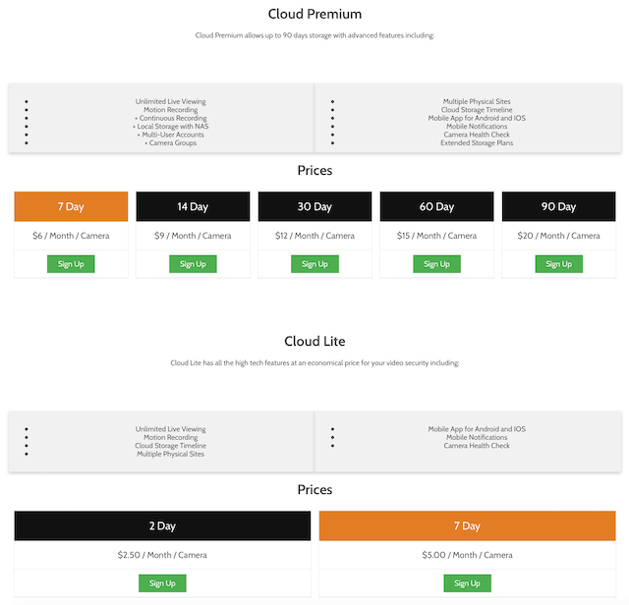Choose Sign Up for 90 Day plan

558,264
